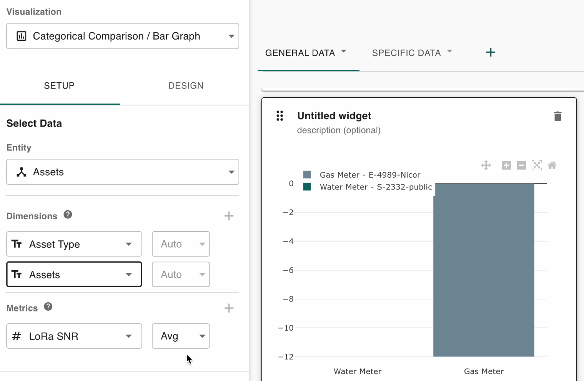Click the autoscale icon on chart toolbar
This screenshot has width=584, height=381.
(537, 165)
